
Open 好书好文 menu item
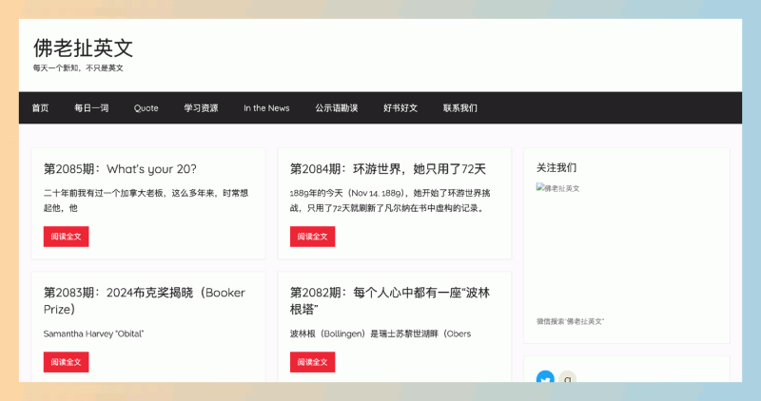[400, 107]
